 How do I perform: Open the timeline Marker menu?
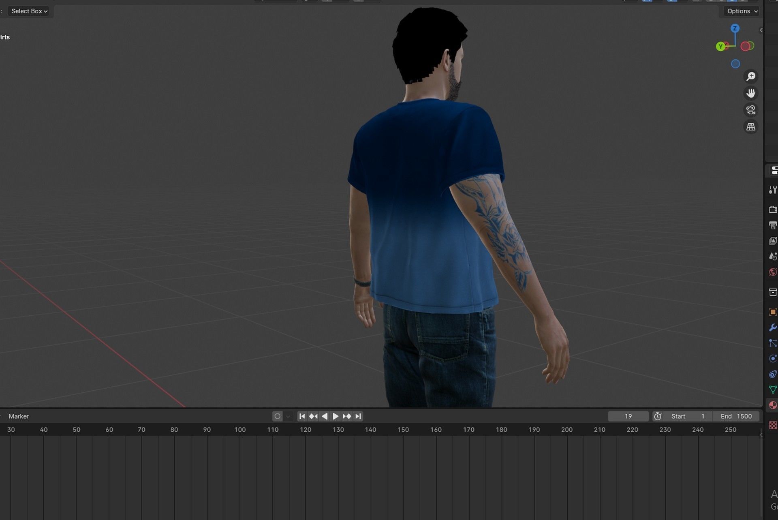point(19,416)
